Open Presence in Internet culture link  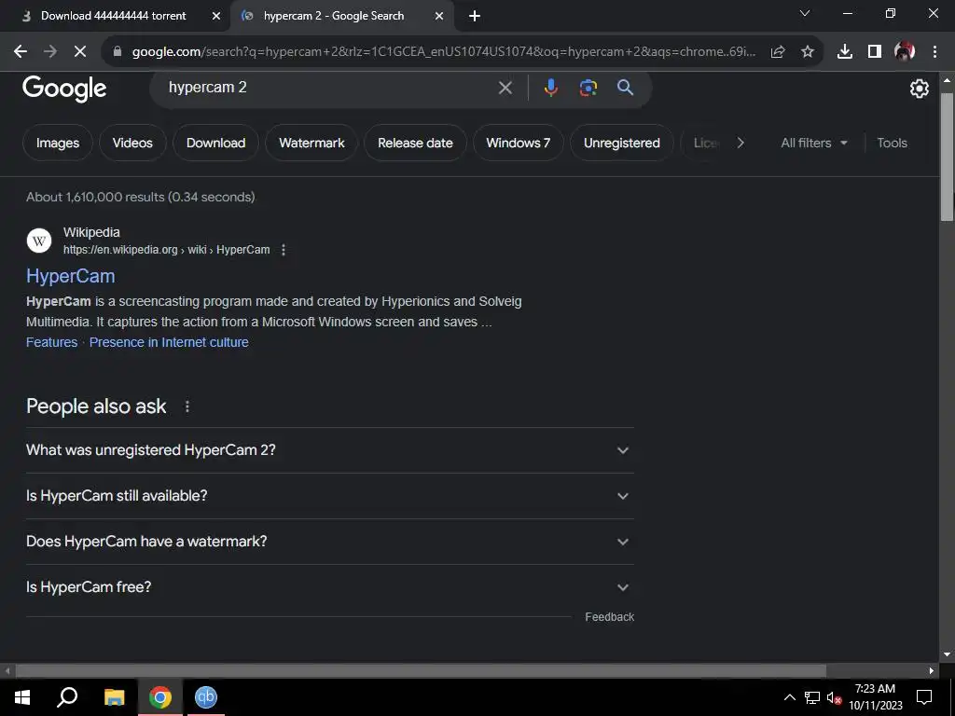[x=169, y=343]
